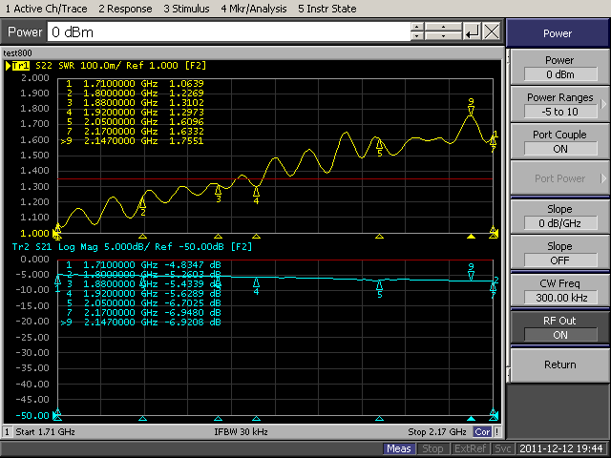Click marker 3 triangle on SWR x-axis
This screenshot has height=458, width=611.
pyautogui.click(x=219, y=236)
